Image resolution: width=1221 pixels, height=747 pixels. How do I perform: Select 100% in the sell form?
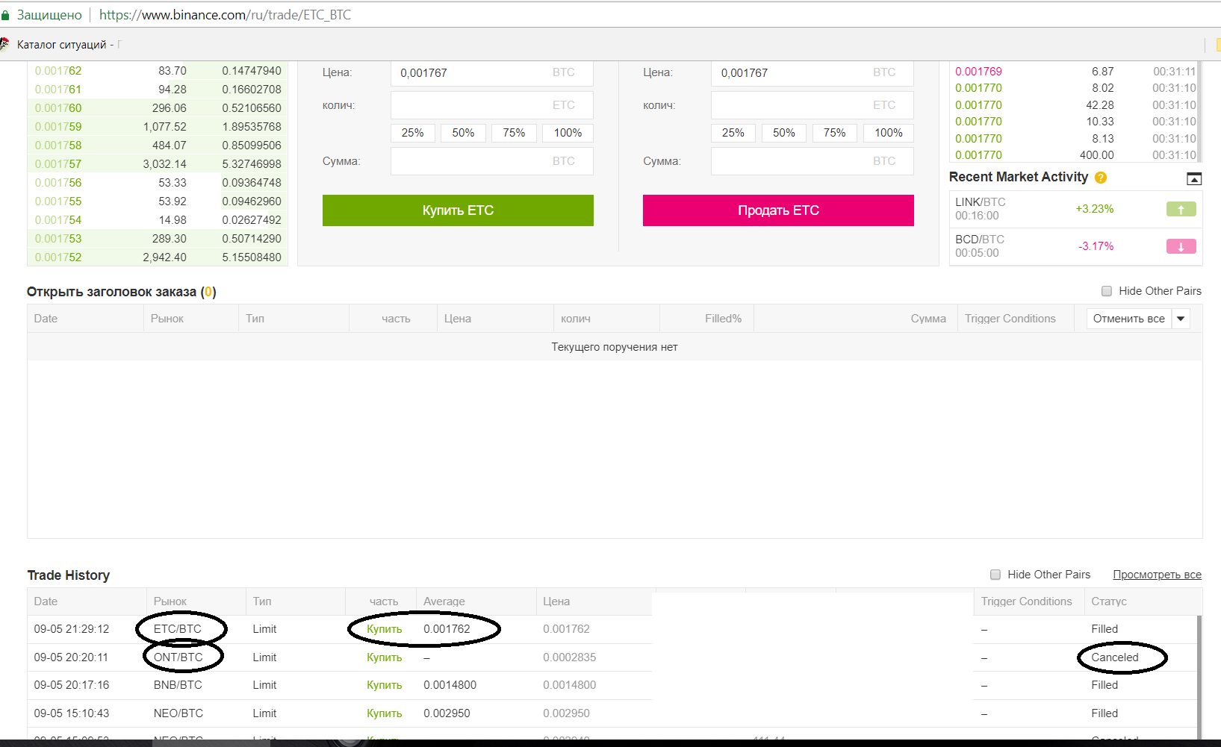(888, 133)
